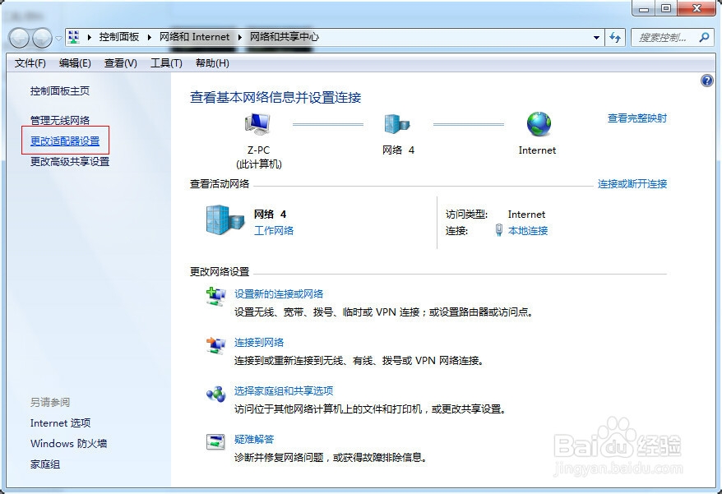Open the 文件 menu
This screenshot has height=494, width=722.
(30, 62)
